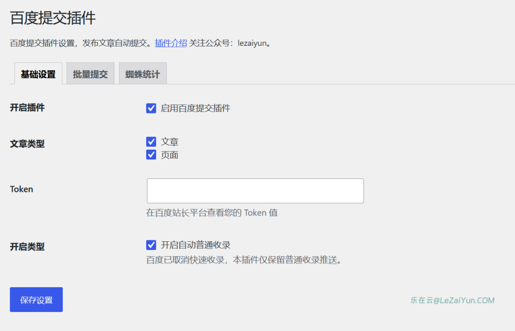Image resolution: width=515 pixels, height=331 pixels.
Task: Open the 插件介绍 link
Action: [171, 43]
